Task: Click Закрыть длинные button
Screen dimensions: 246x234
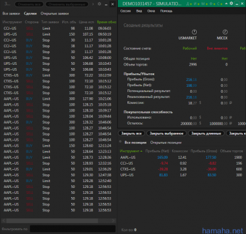Action: (206, 134)
